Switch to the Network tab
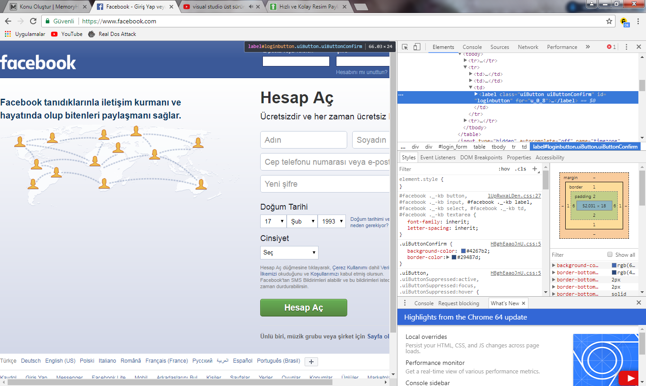Image resolution: width=646 pixels, height=386 pixels. point(528,47)
